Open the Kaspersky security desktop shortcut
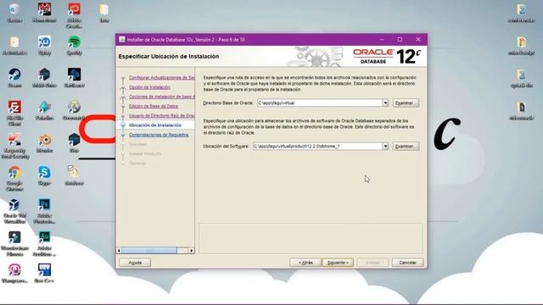Viewport: 543px width, 305px height. 14,146
